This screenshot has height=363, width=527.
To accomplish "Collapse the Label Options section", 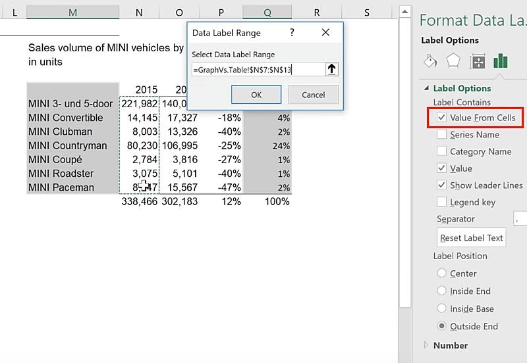I will [x=427, y=89].
